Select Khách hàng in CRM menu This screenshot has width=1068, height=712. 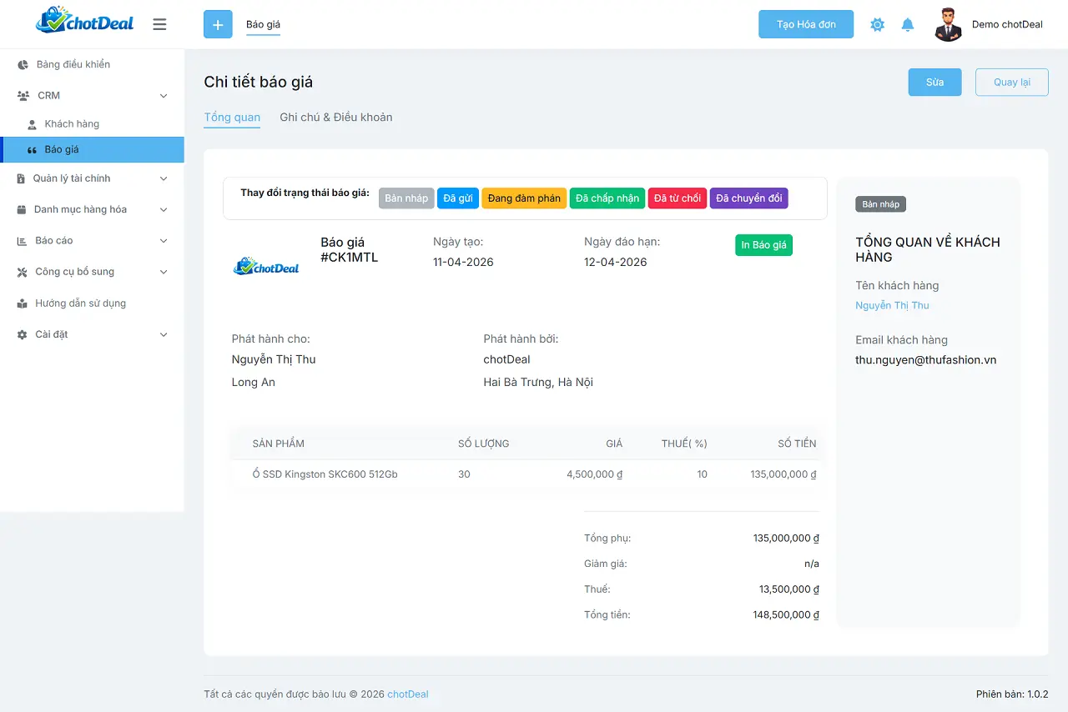click(72, 124)
